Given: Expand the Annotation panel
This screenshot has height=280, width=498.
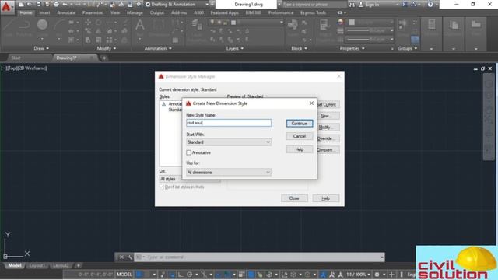Looking at the screenshot, I should click(158, 48).
